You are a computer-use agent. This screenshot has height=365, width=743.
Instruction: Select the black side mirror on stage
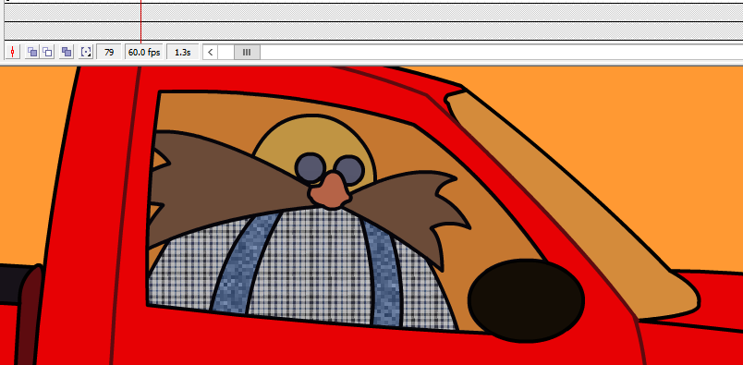526,300
